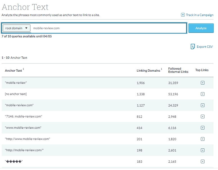Image resolution: width=218 pixels, height=170 pixels.
Task: Click the Analyze button
Action: coord(201,28)
